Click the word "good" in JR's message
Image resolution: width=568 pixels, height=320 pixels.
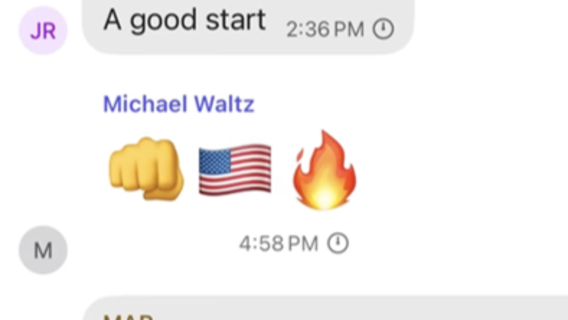pos(163,21)
